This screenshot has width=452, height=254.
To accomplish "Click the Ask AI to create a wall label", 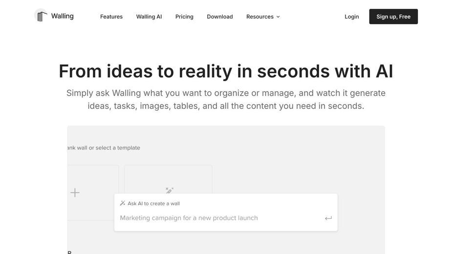I will coord(153,204).
